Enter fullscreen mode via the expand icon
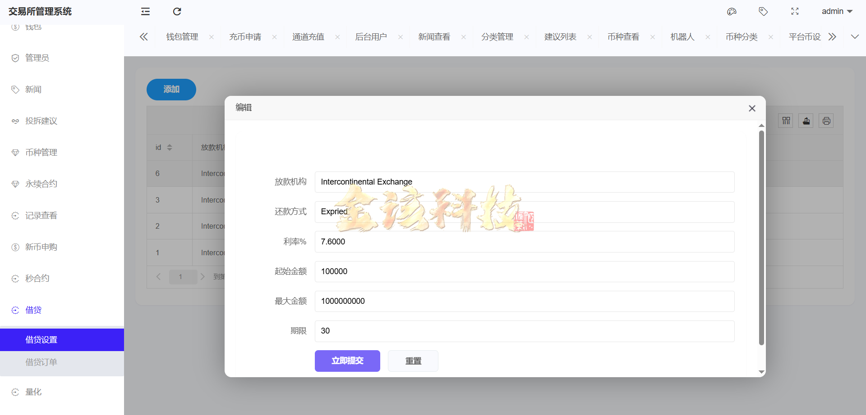This screenshot has width=866, height=415. (x=795, y=11)
